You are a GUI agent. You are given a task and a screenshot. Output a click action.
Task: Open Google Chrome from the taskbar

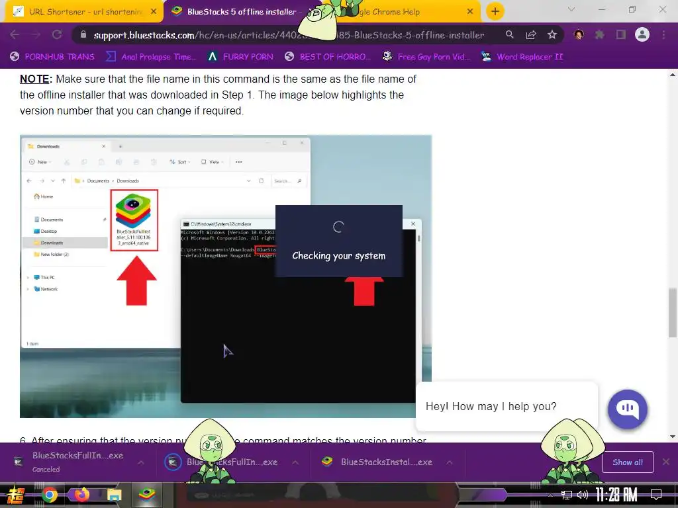pos(50,495)
